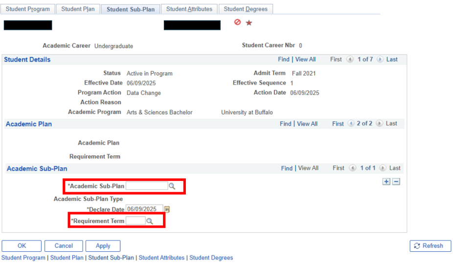This screenshot has width=453, height=264.
Task: Open Student Attributes footer link
Action: click(161, 258)
